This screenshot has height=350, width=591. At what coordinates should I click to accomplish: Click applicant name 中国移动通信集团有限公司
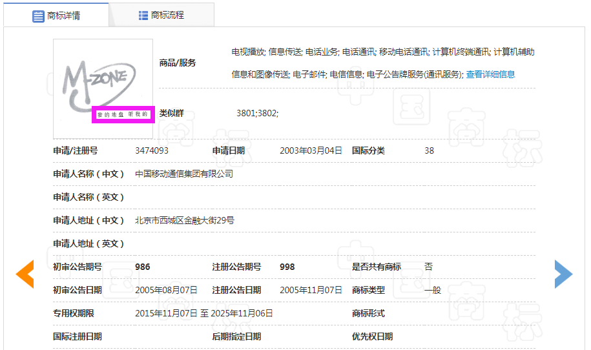[x=183, y=174]
